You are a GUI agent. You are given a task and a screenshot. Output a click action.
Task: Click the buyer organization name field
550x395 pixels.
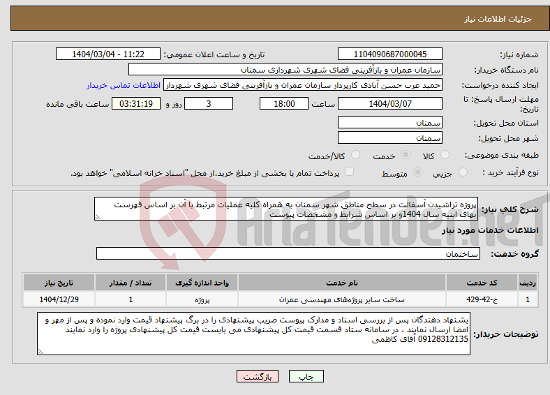[285, 70]
